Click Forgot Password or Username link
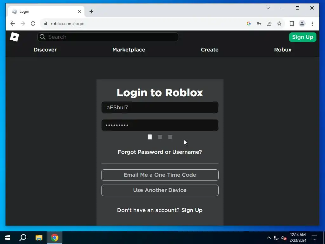Image resolution: width=325 pixels, height=244 pixels. [160, 152]
